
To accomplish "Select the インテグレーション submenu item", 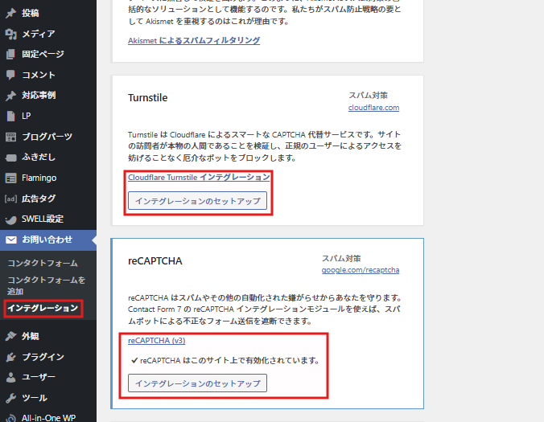I will 42,308.
